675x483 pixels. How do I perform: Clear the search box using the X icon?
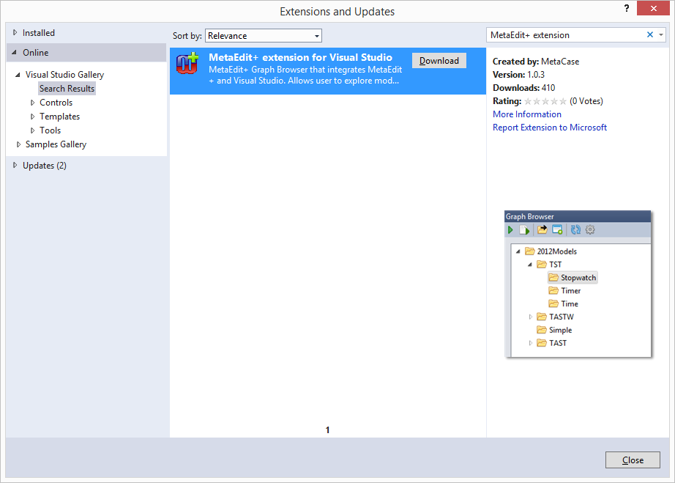point(649,34)
